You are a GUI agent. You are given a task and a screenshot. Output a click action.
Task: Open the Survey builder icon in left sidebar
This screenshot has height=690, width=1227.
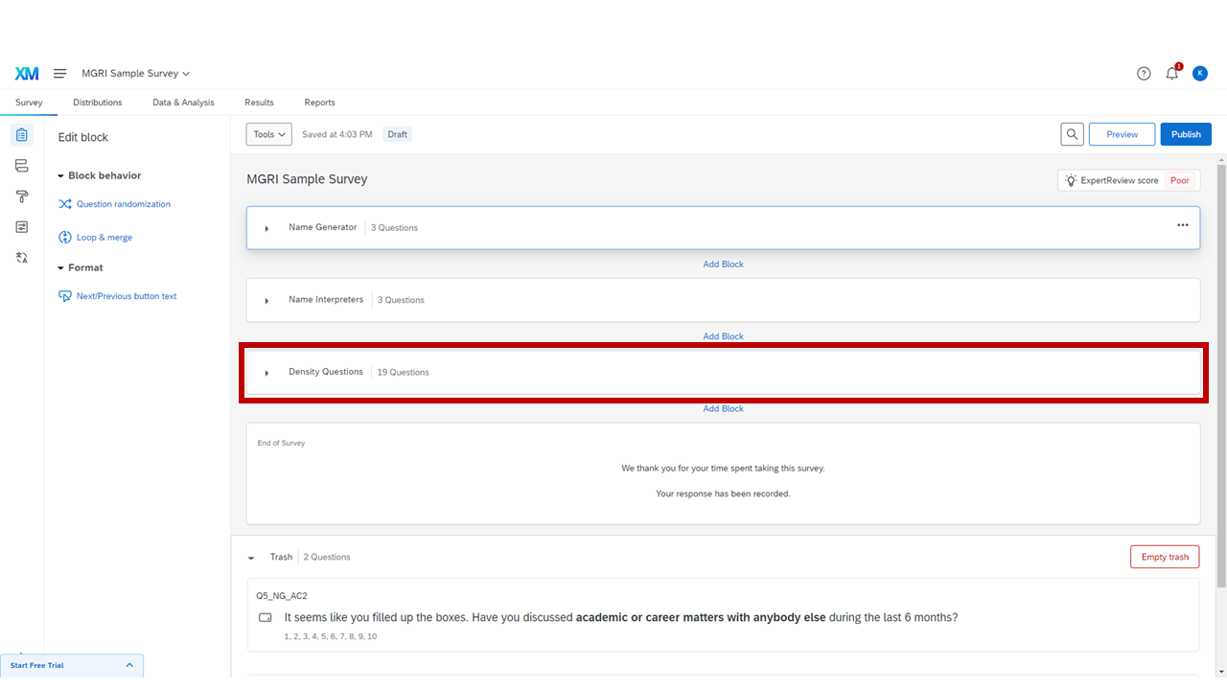tap(22, 135)
